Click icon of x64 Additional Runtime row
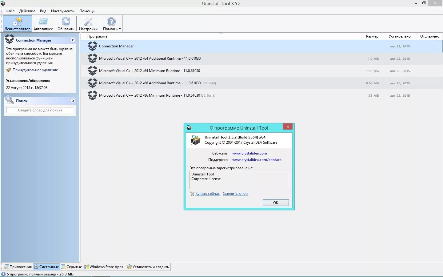The width and height of the screenshot is (443, 277). point(92,58)
